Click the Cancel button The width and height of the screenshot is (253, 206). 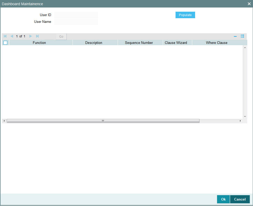240,199
